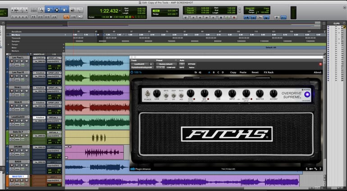The width and height of the screenshot is (347, 191).
Task: Open the Grid value dropdown
Action: tap(177, 10)
